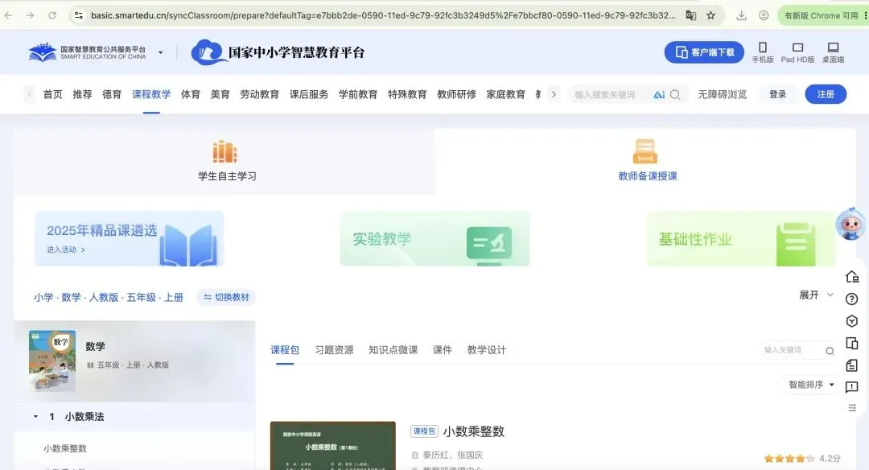Open the Chrome downloads icon
Viewport: 869px width, 470px height.
coord(742,15)
